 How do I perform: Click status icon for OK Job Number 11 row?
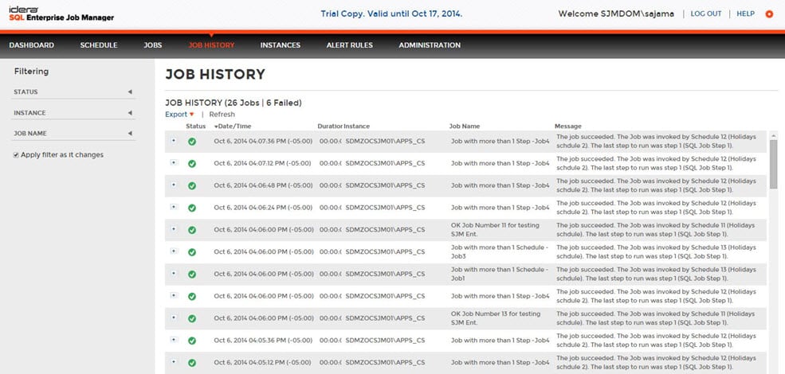[192, 230]
